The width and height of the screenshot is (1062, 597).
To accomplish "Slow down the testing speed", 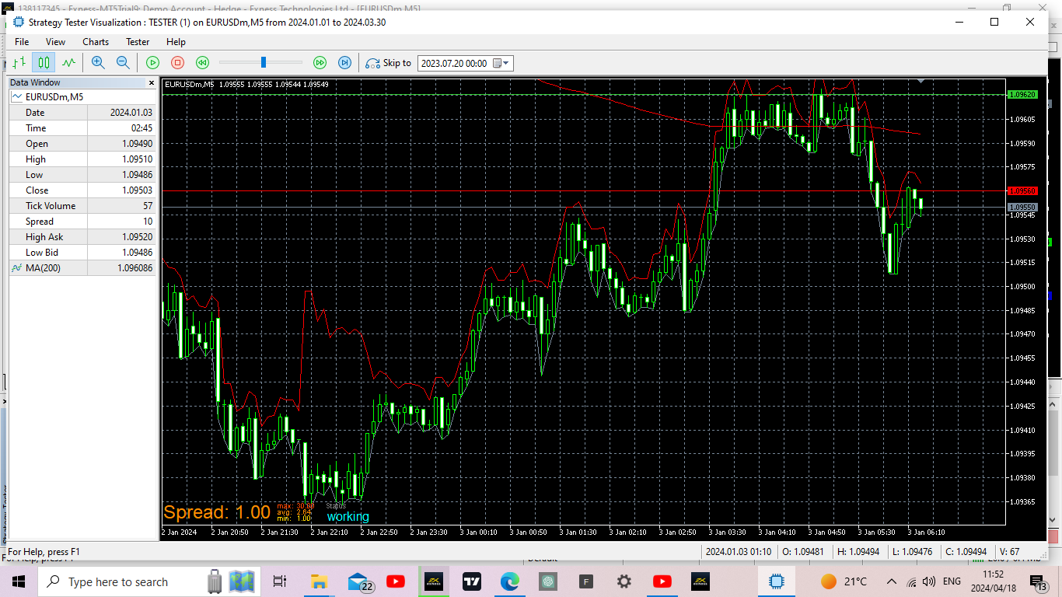I will (202, 63).
